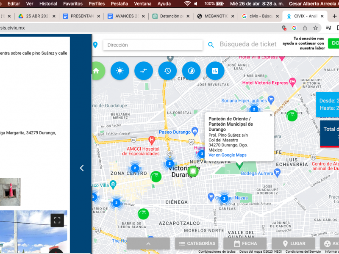Follow the Ver en Google Maps link

[228, 155]
